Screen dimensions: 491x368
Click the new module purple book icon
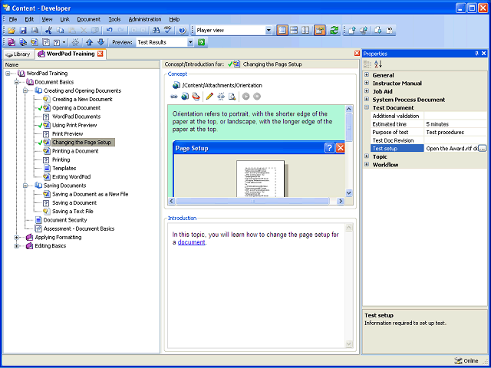coord(12,42)
